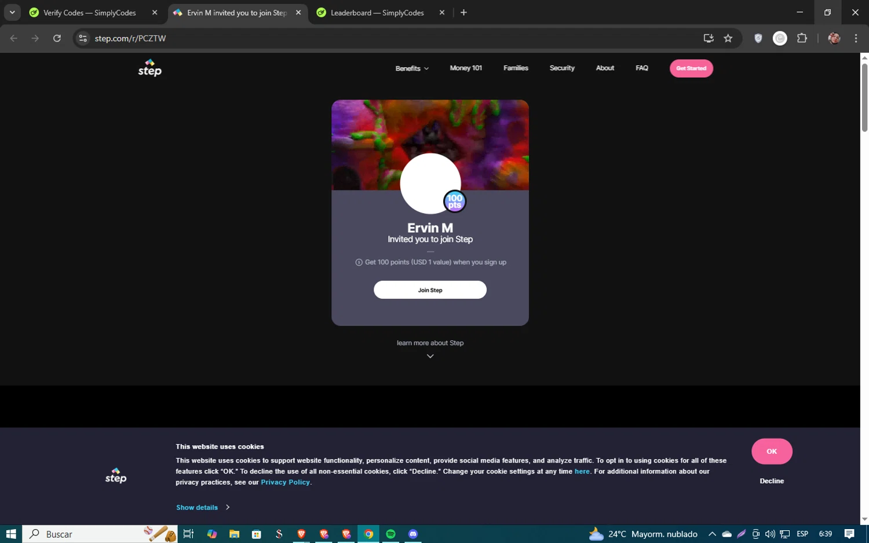Click the page vertical scrollbar thumb
This screenshot has height=543, width=869.
(x=864, y=97)
